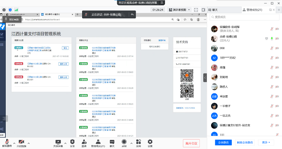
Task: Open the 更多 dropdown in members panel
Action: [266, 142]
